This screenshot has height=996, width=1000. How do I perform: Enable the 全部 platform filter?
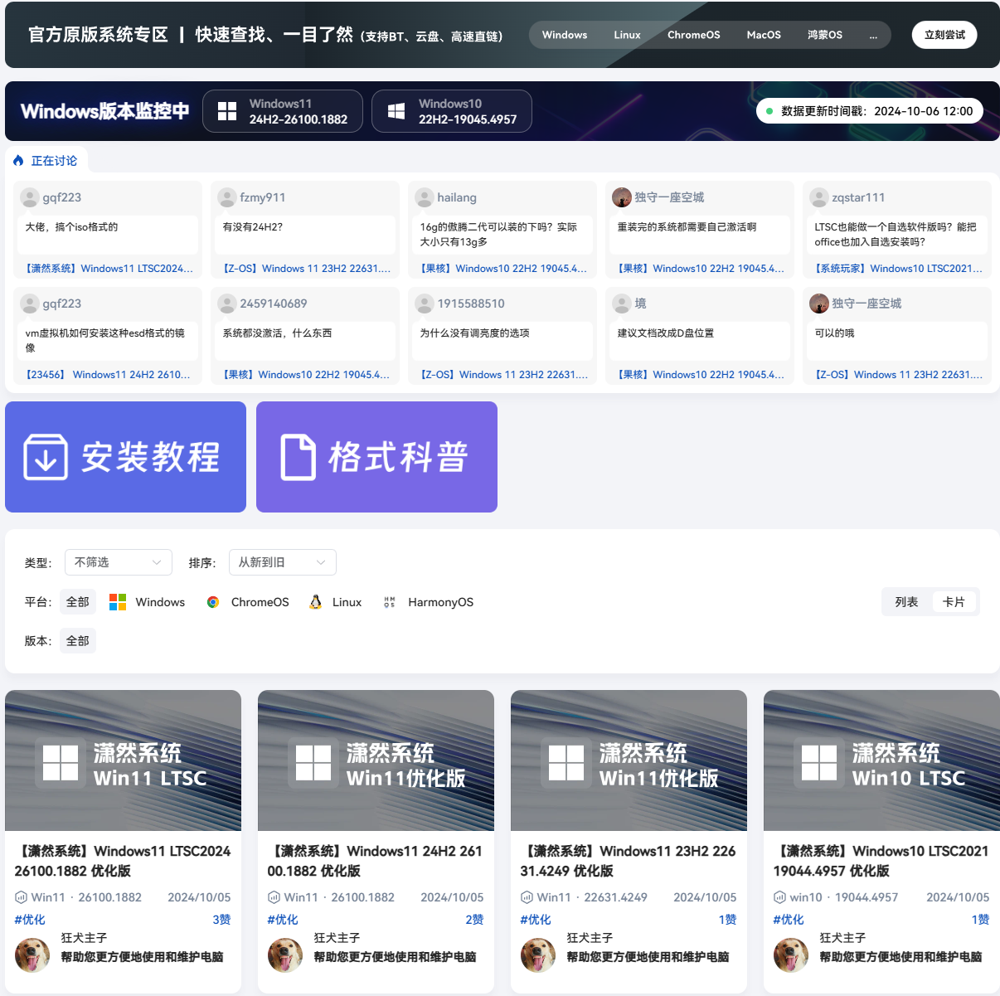(77, 601)
